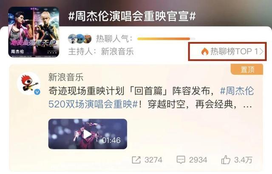The height and width of the screenshot is (174, 272).
Task: Open the 新浪音乐 mascot avatar
Action: point(29,84)
